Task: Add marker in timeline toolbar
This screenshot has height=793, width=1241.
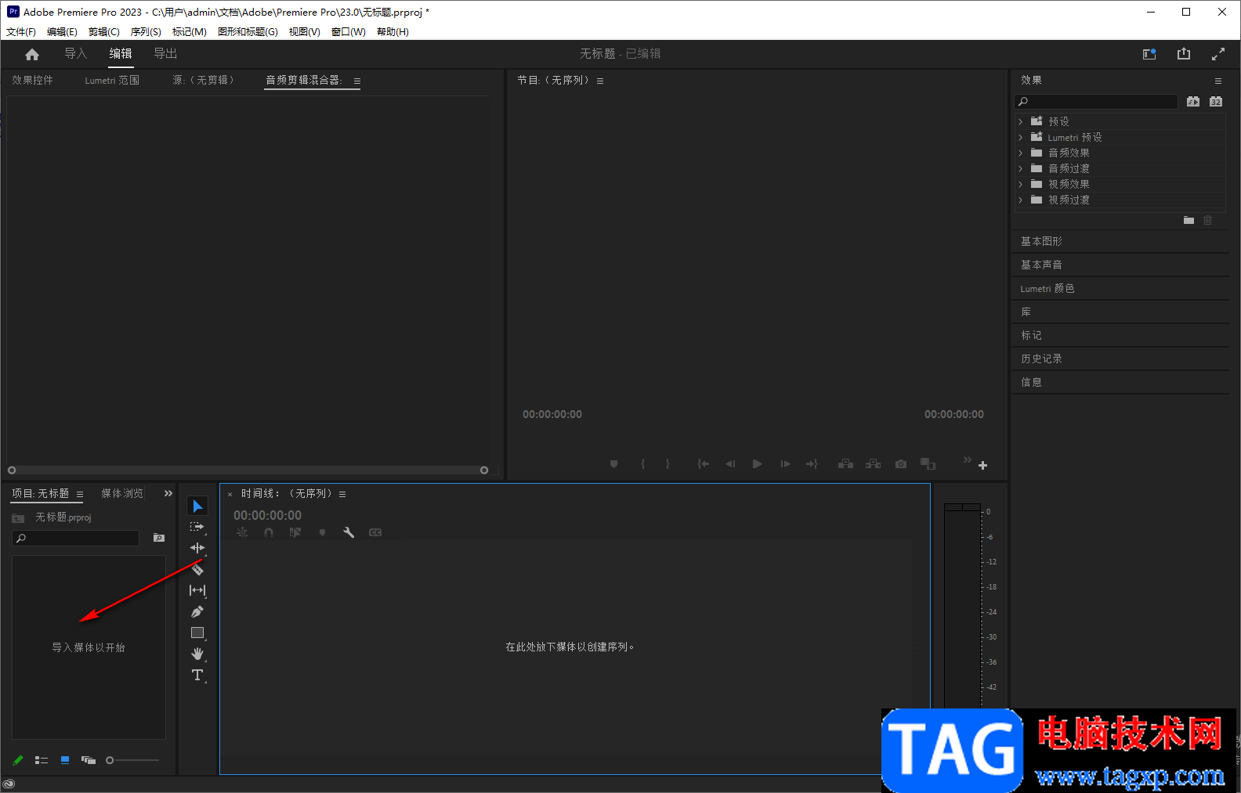Action: click(x=322, y=532)
